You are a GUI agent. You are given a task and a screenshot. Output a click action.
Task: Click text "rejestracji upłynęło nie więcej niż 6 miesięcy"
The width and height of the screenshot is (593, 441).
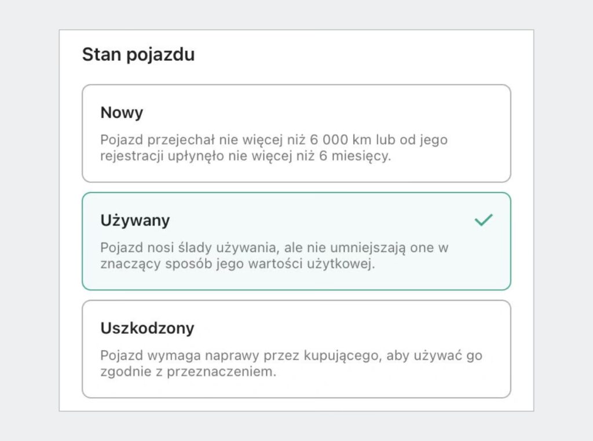(x=246, y=156)
